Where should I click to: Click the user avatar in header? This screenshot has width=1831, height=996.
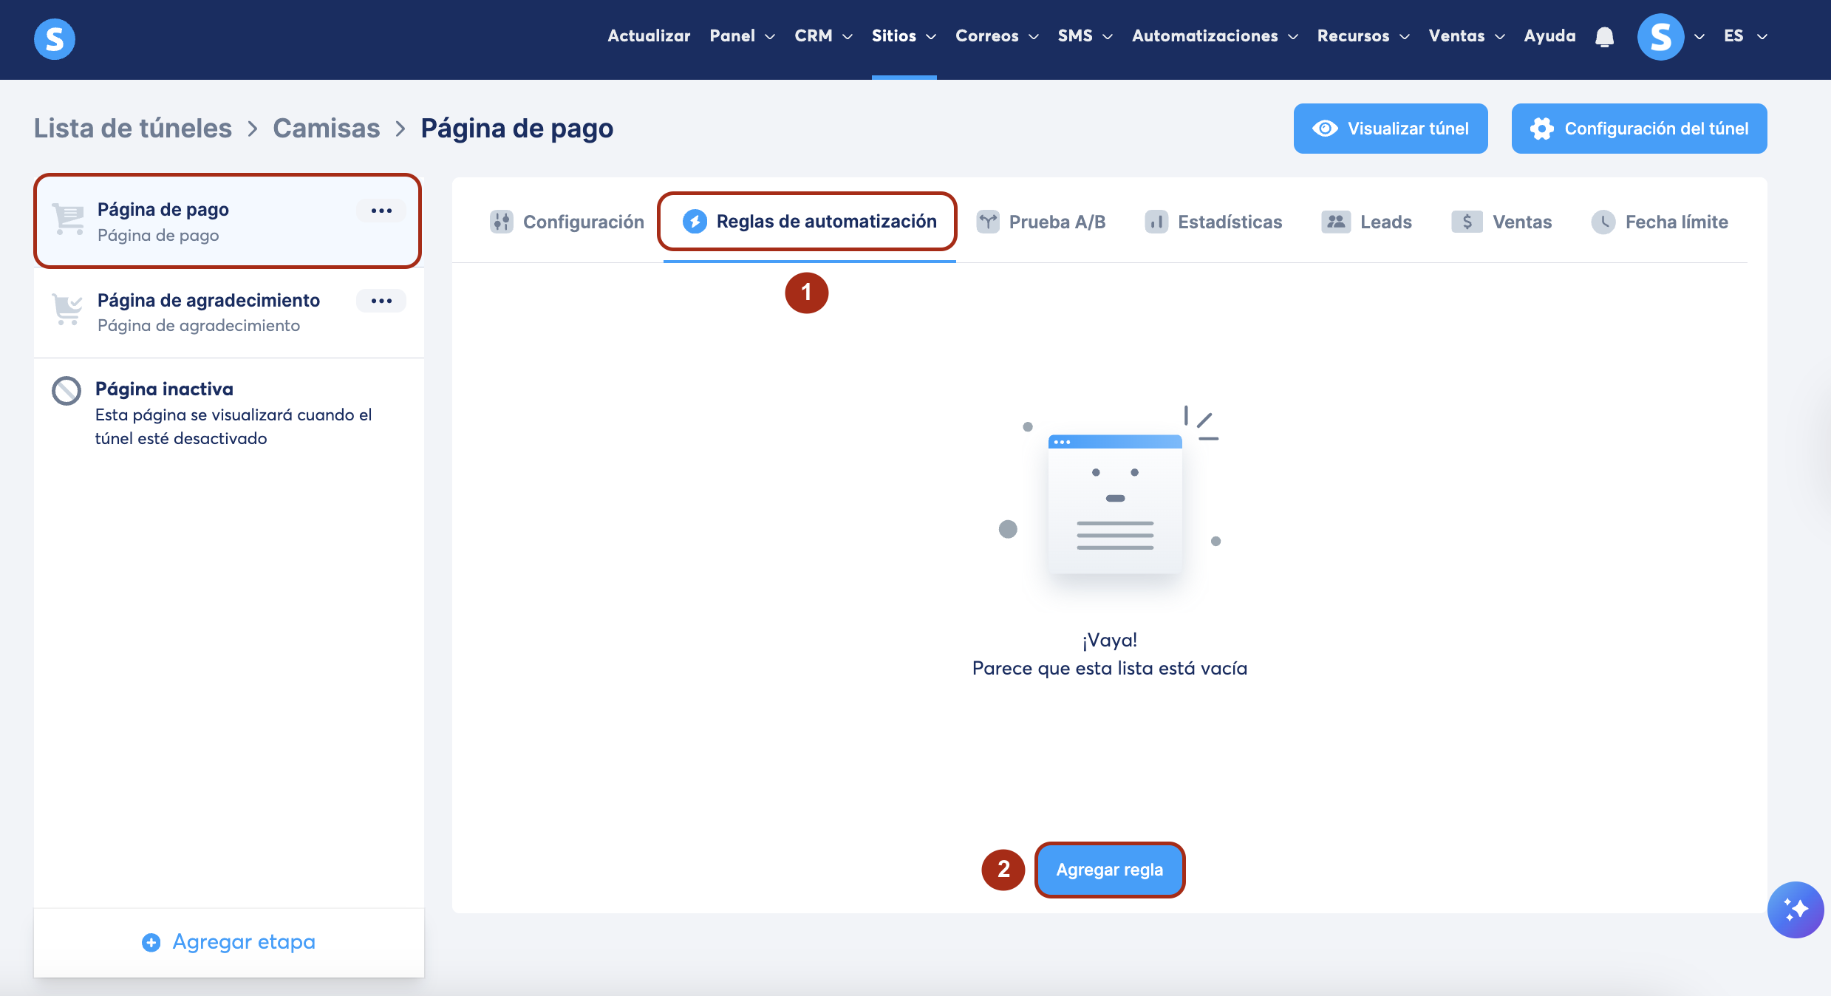(x=1660, y=37)
